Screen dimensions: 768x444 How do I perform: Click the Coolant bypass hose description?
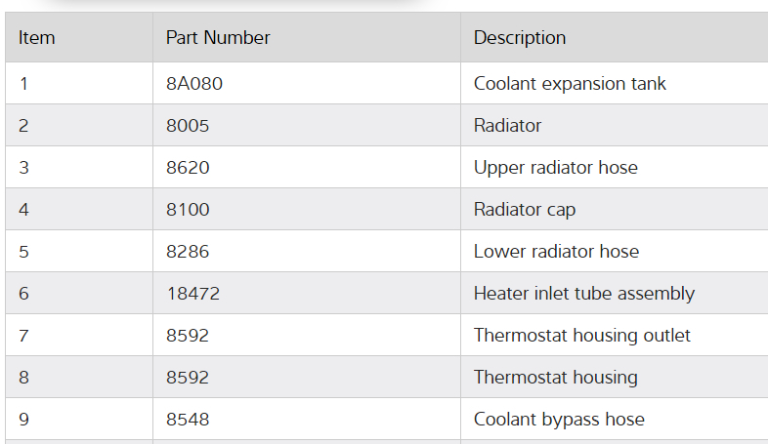click(559, 420)
